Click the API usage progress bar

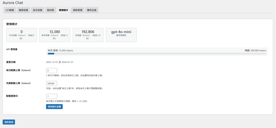click(157, 54)
